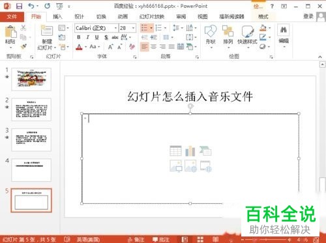The image size is (326, 243).
Task: Toggle right text alignment
Action: (162, 46)
